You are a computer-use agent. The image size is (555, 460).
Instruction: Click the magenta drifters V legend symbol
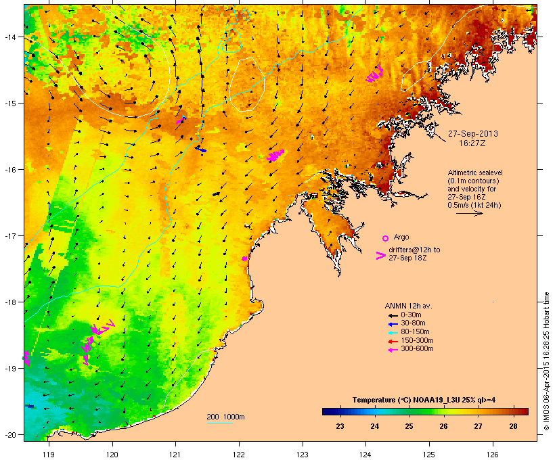coord(380,256)
